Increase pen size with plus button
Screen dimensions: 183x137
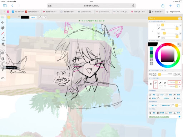point(180,25)
